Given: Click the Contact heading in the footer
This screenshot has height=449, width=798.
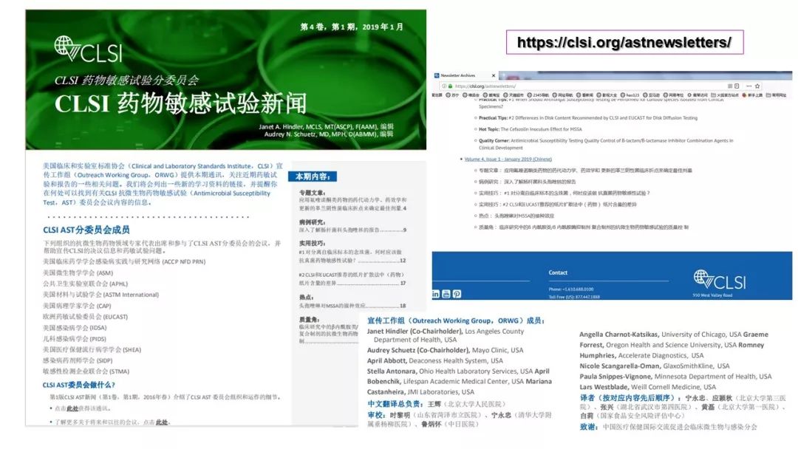Looking at the screenshot, I should click(558, 273).
